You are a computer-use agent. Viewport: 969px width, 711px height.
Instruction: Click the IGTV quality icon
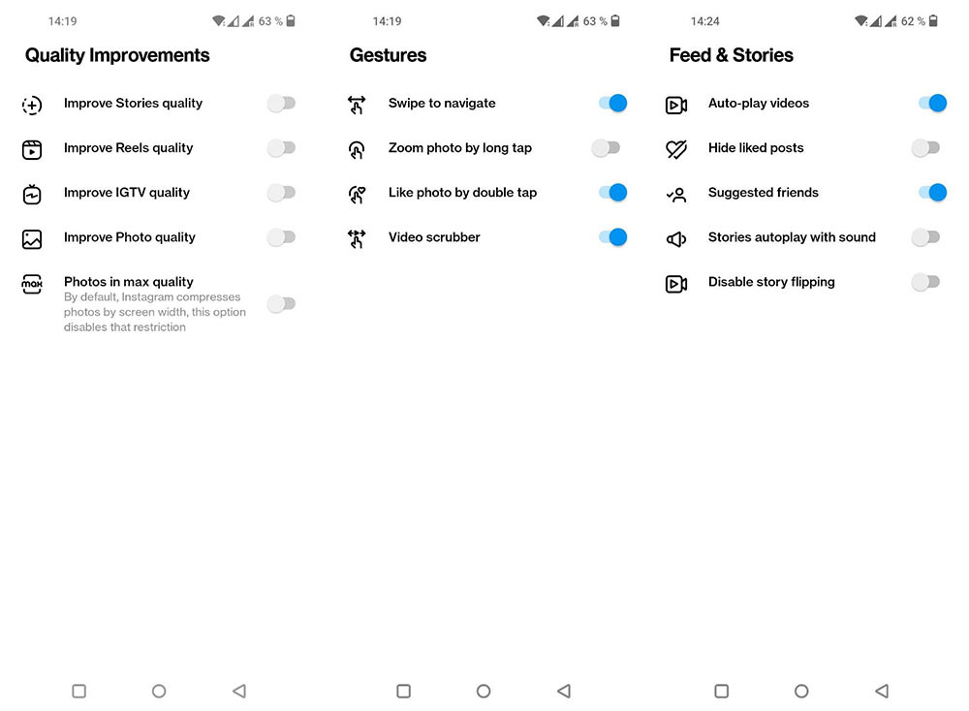[32, 194]
